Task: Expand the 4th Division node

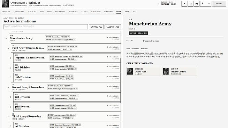Action: coord(10,107)
